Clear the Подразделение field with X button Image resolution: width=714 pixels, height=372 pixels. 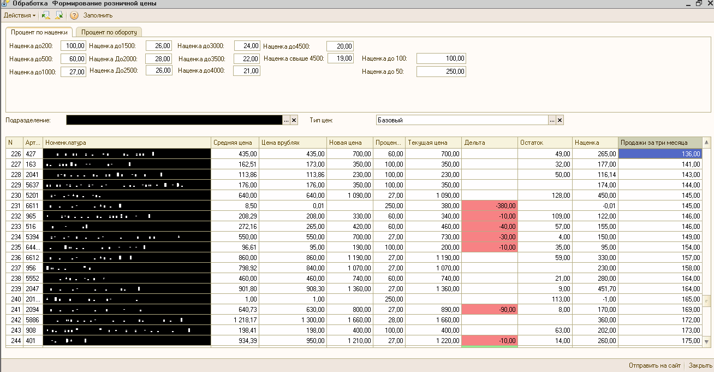(294, 120)
